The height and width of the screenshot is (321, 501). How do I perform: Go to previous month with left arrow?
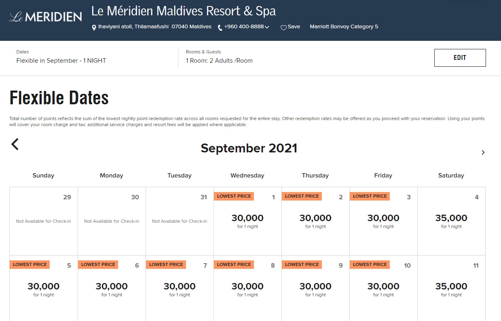click(x=15, y=144)
